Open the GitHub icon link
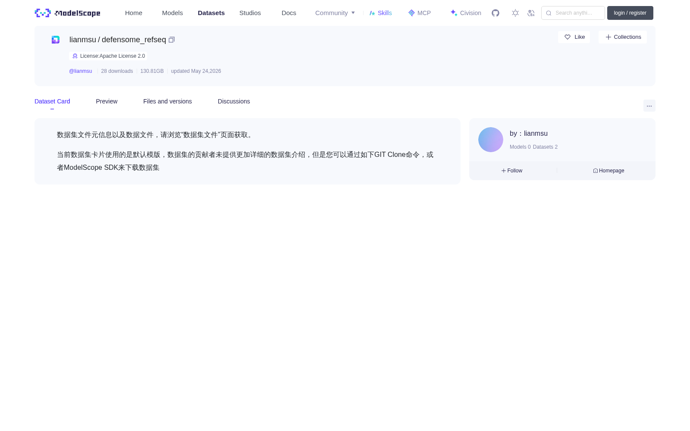690x431 pixels. pyautogui.click(x=496, y=13)
